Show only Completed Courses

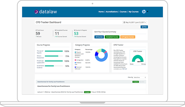(x=112, y=37)
